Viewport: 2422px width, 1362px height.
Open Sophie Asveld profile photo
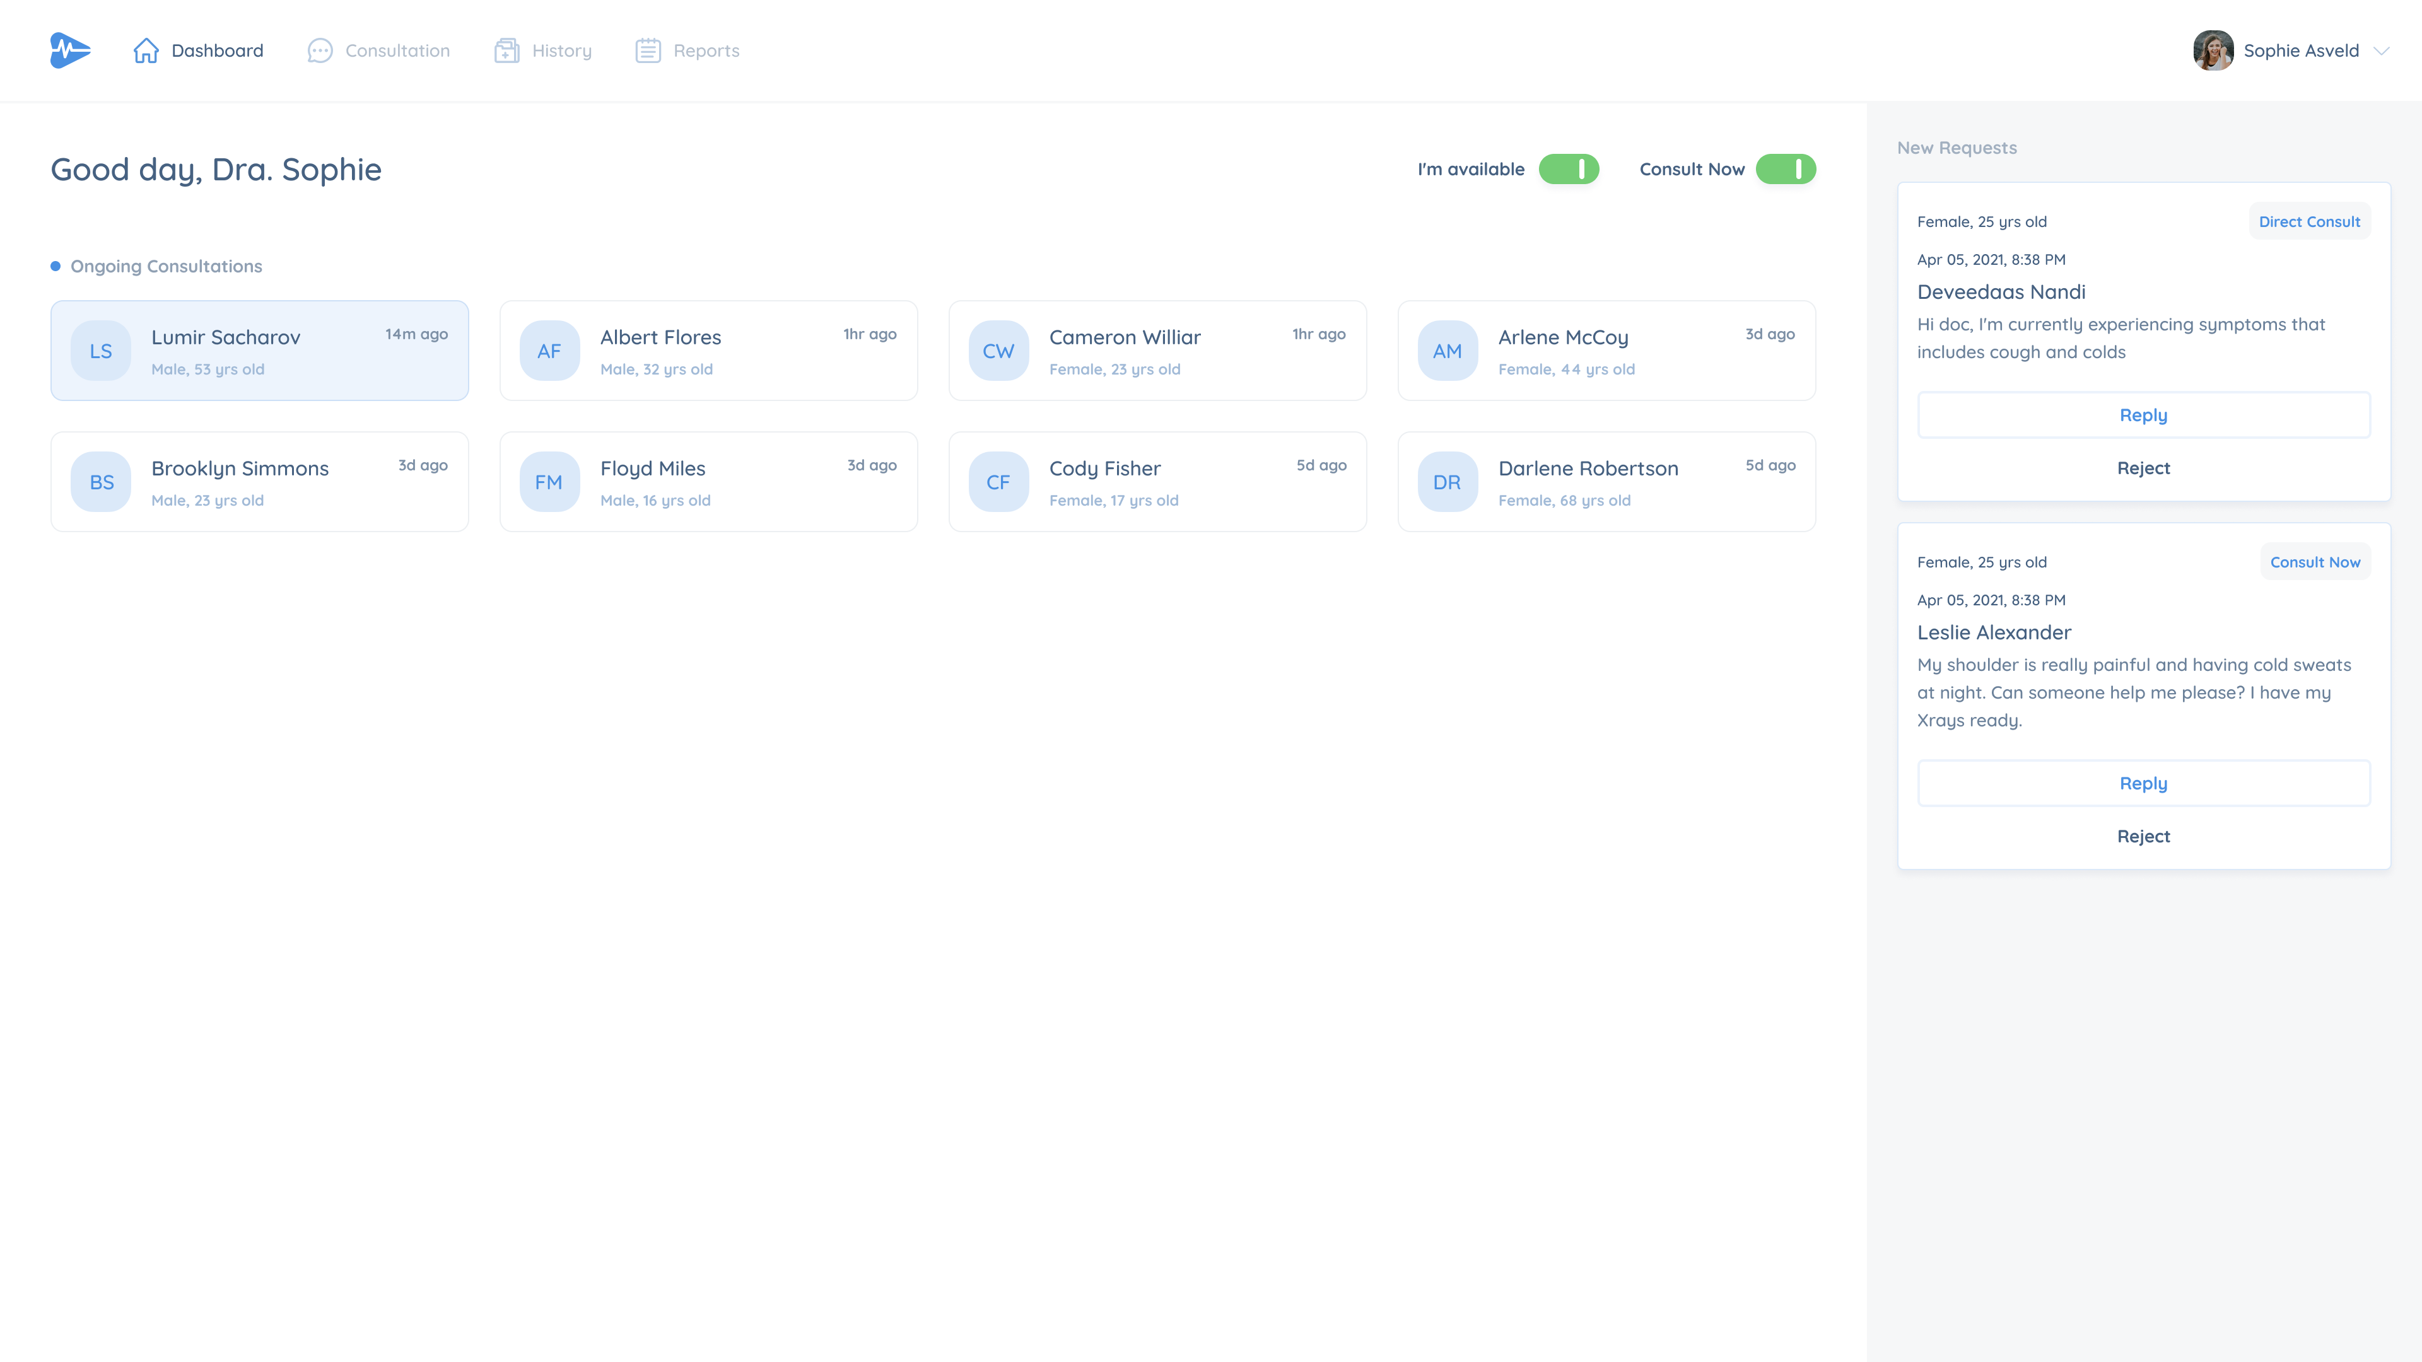pyautogui.click(x=2213, y=50)
